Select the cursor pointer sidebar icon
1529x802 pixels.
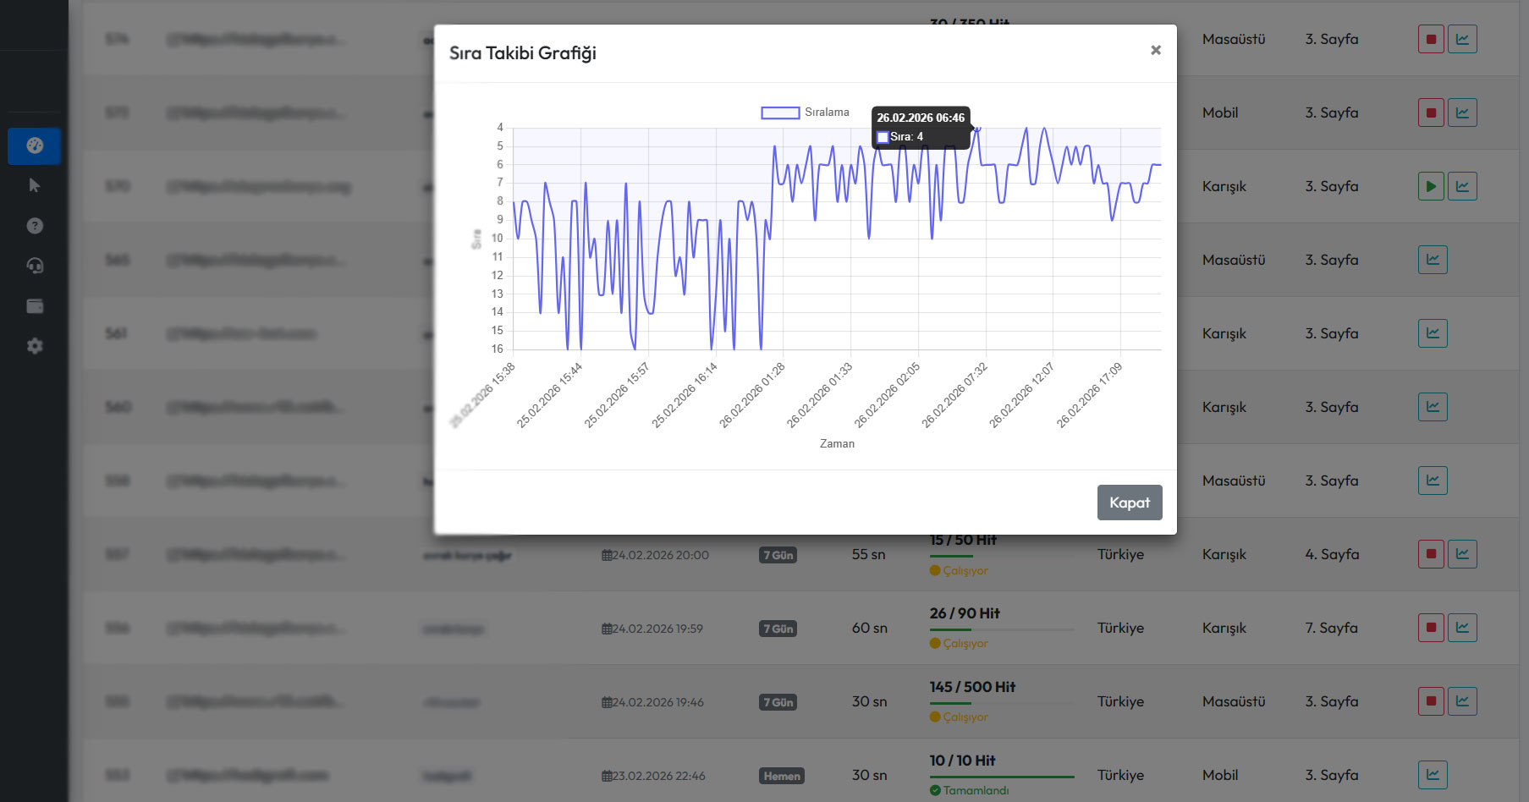(35, 185)
